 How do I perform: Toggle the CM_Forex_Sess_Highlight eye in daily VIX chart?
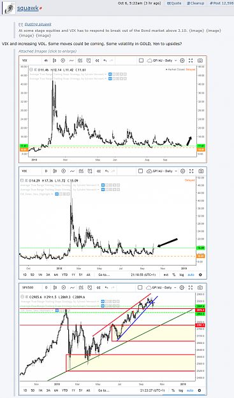click(57, 194)
